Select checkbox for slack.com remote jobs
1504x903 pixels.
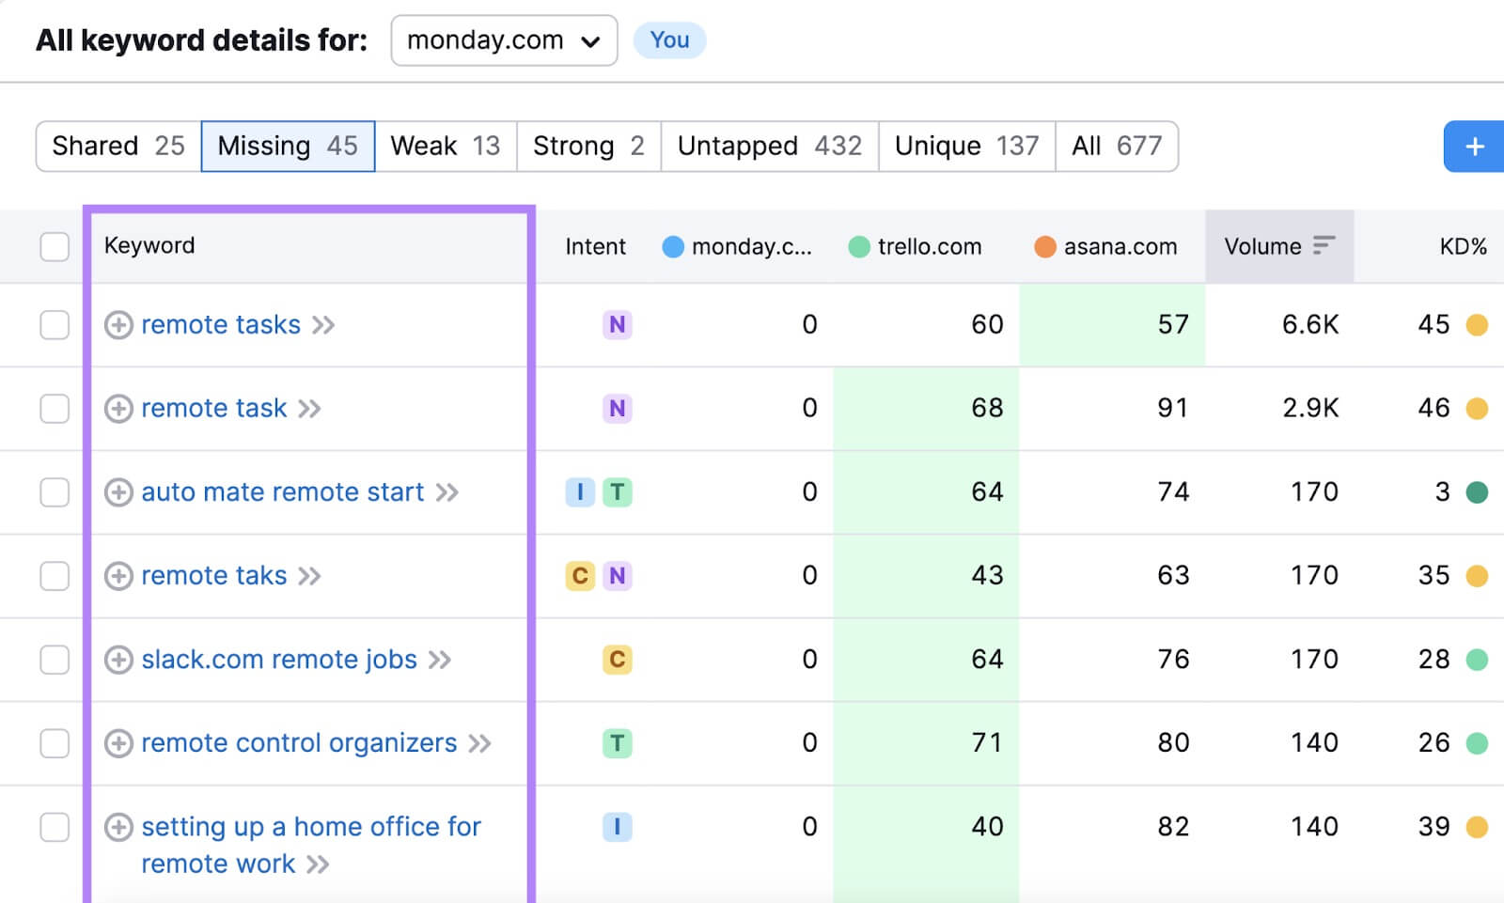tap(55, 660)
